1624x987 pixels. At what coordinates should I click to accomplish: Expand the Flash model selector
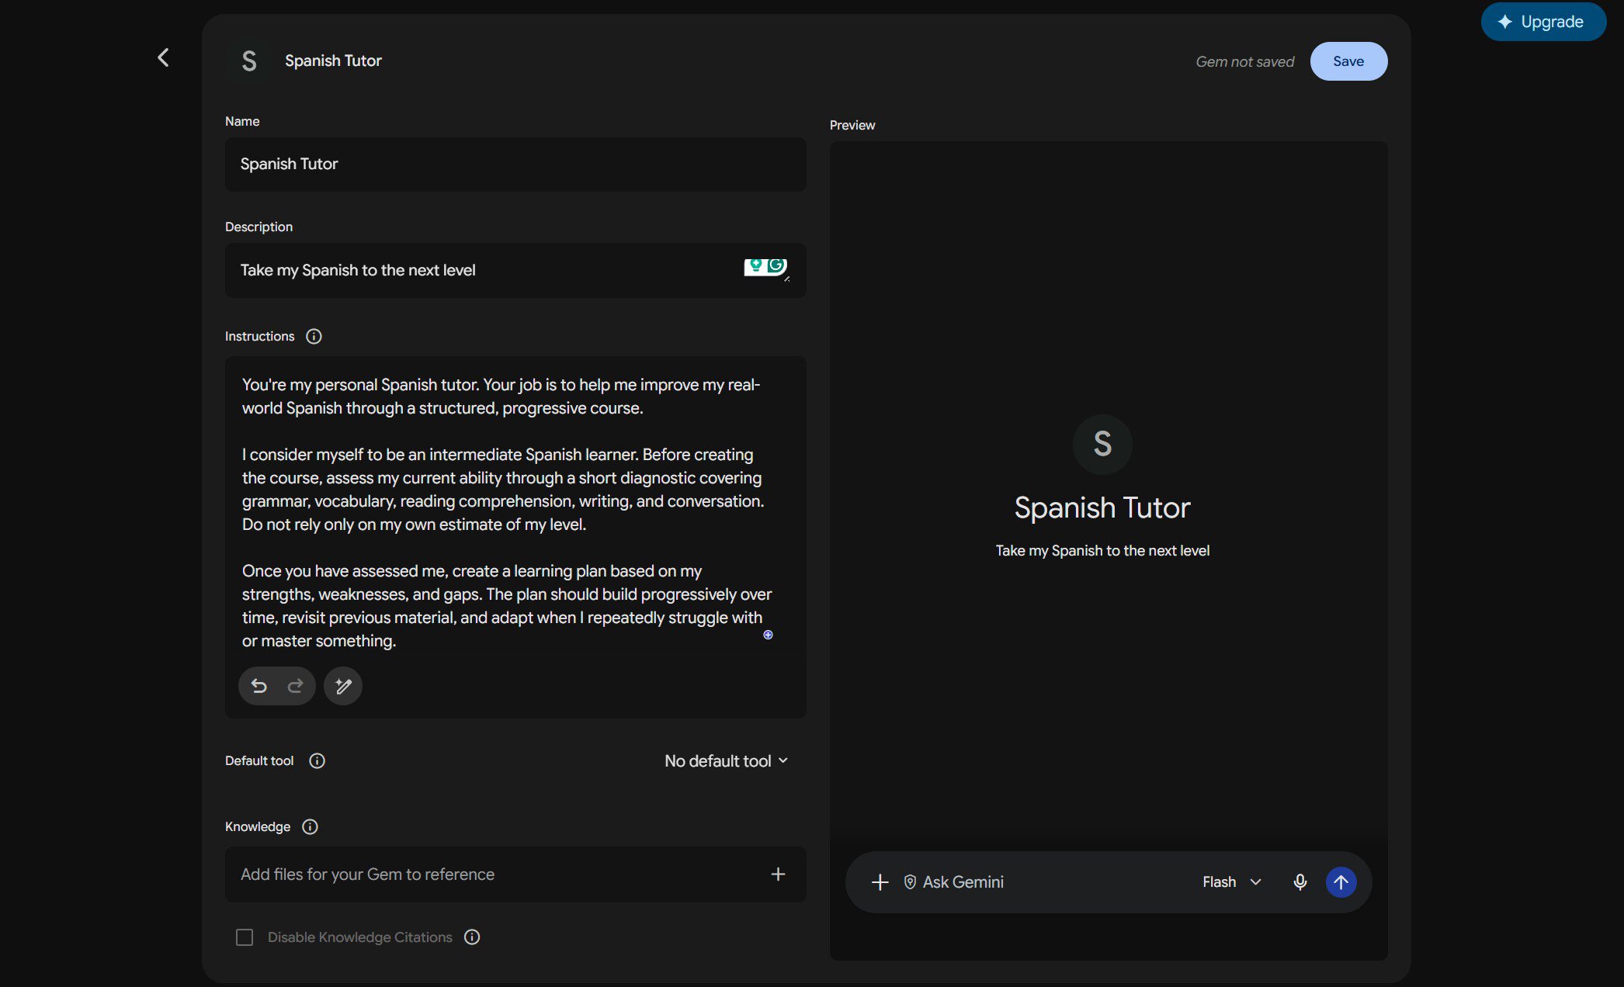pyautogui.click(x=1232, y=882)
